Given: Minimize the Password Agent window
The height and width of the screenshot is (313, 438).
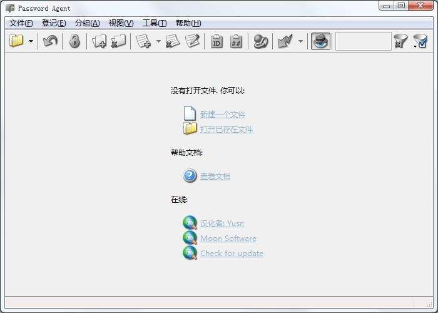Looking at the screenshot, I should click(386, 6).
